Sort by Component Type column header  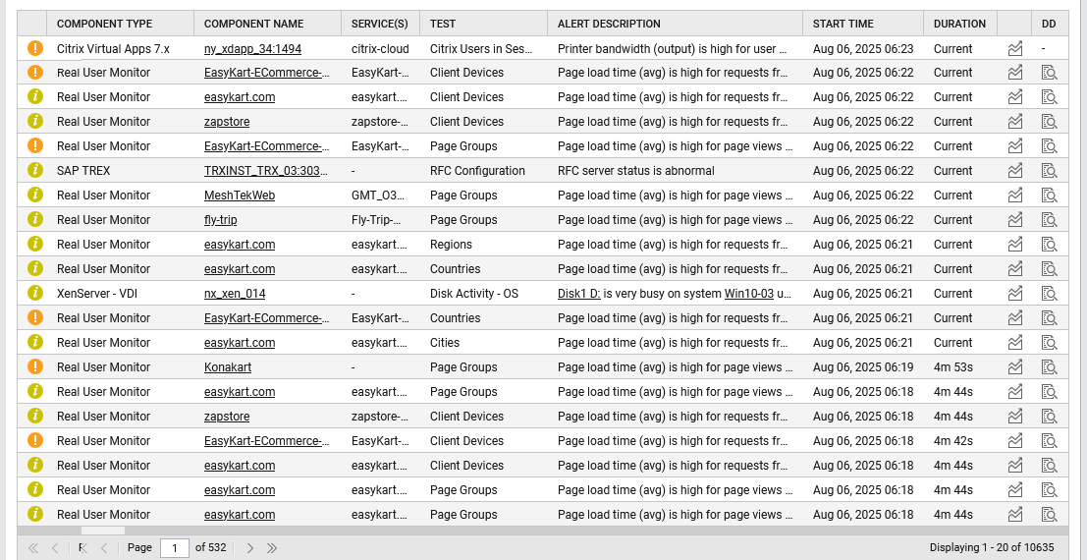point(104,24)
